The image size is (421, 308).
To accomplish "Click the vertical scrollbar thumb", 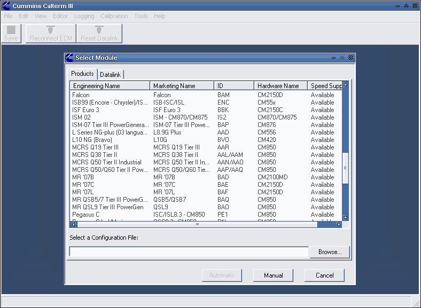I will coord(346,168).
